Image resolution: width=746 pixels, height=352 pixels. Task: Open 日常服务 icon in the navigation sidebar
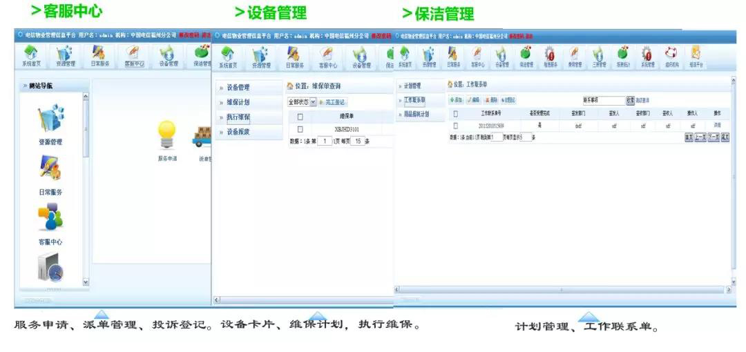pyautogui.click(x=50, y=168)
